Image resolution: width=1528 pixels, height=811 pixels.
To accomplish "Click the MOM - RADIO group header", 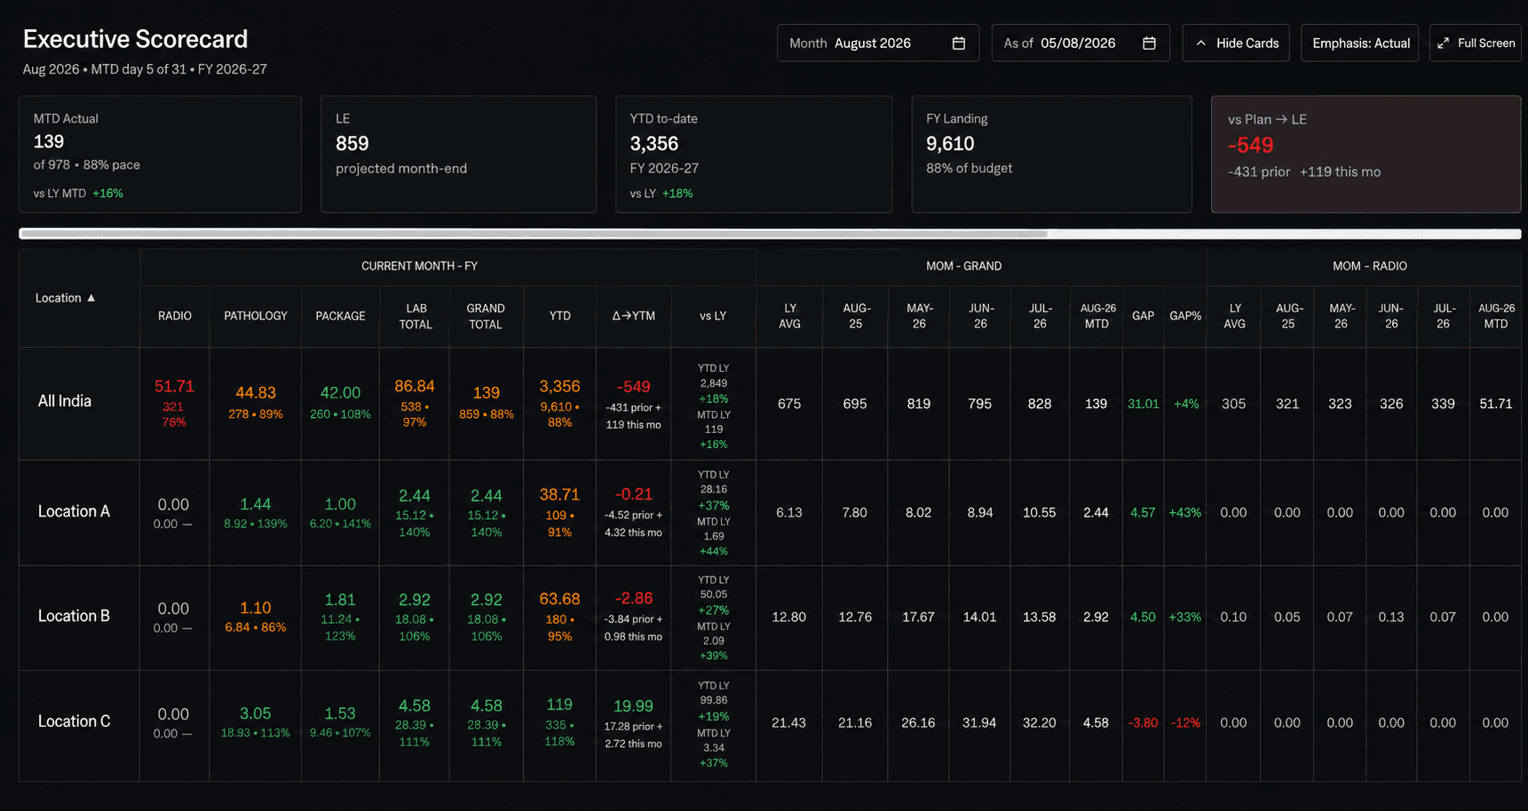I will coord(1369,266).
